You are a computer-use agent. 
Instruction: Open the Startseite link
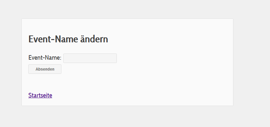coord(40,95)
